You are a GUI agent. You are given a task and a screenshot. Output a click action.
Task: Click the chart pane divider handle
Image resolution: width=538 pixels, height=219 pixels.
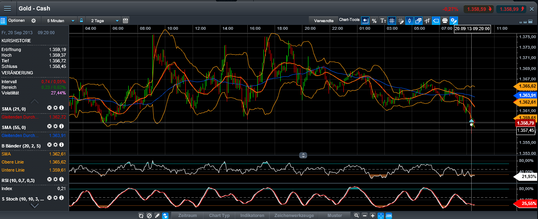point(303,155)
